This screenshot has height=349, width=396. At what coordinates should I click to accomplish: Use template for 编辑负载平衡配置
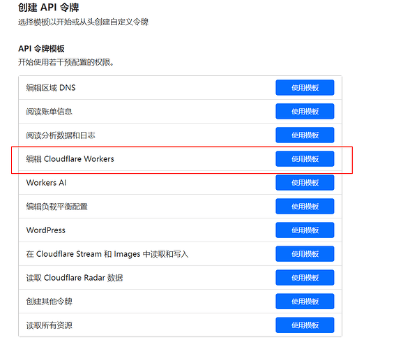tap(305, 207)
